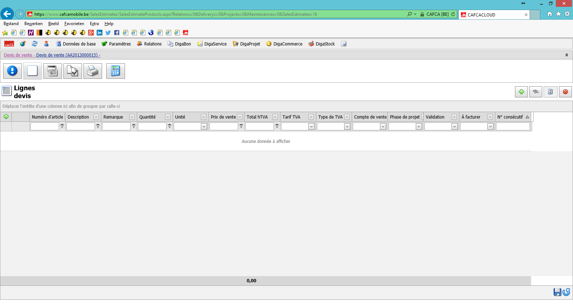This screenshot has height=308, width=573.
Task: Save using the floppy disk icon
Action: click(x=557, y=292)
